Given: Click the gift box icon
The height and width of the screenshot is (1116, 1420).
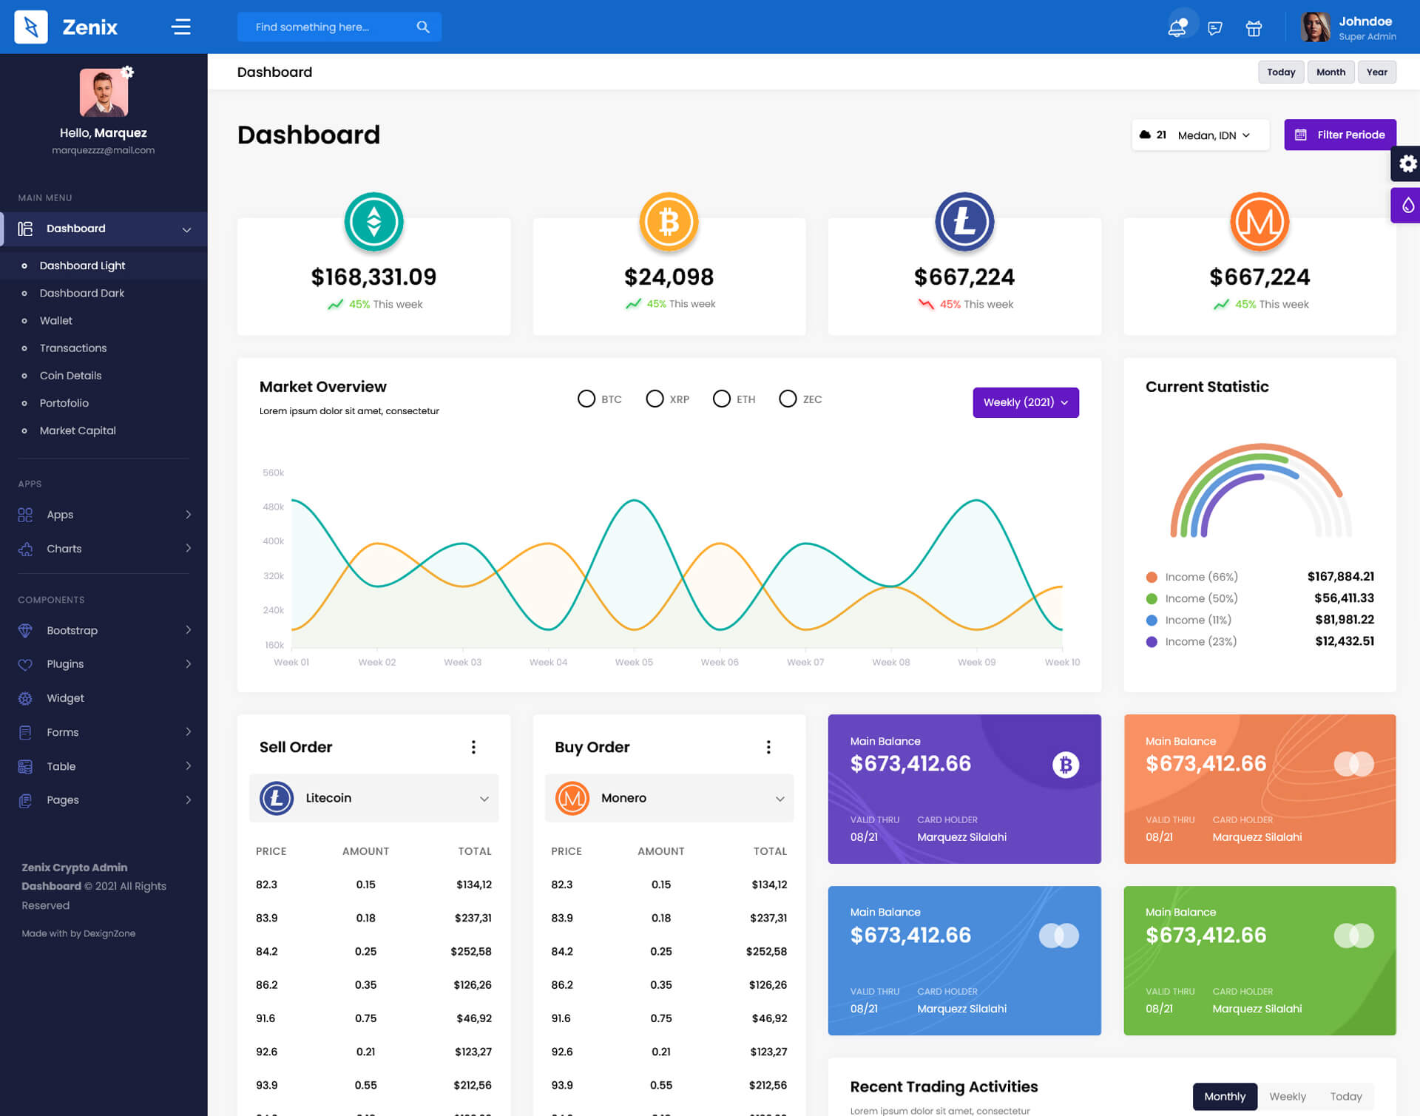Looking at the screenshot, I should click(1254, 28).
